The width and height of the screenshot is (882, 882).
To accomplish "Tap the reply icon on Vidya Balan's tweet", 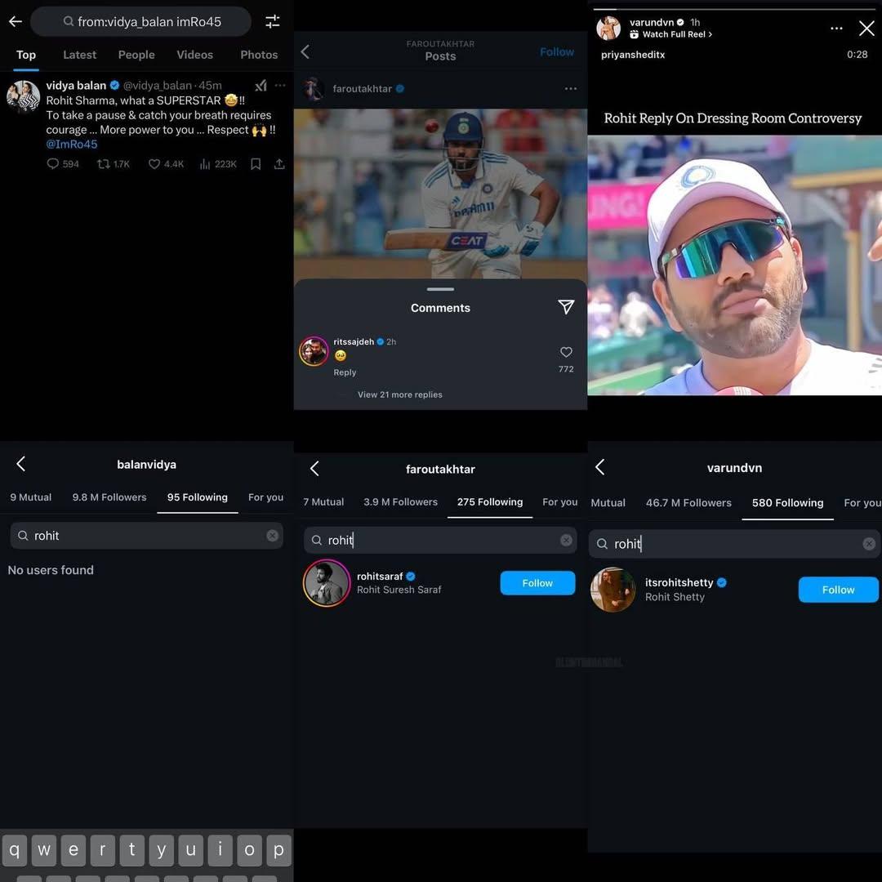I will (x=52, y=163).
